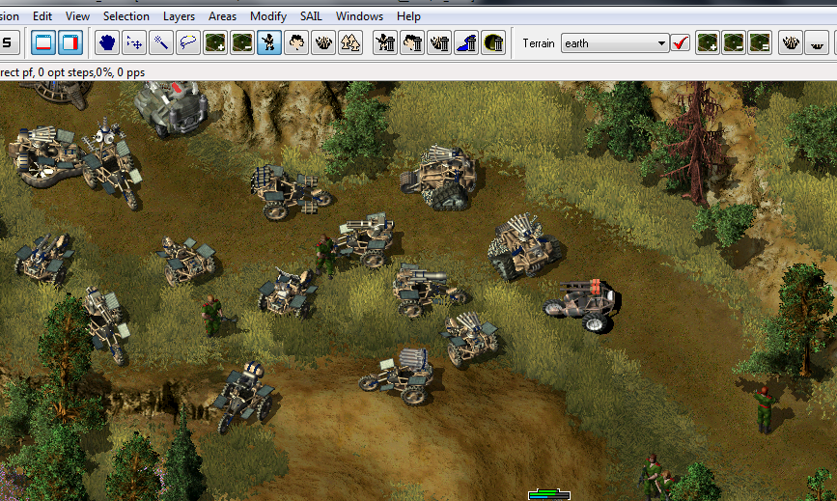The image size is (837, 501).
Task: Click the red checkmark apply terrain button
Action: coord(680,42)
